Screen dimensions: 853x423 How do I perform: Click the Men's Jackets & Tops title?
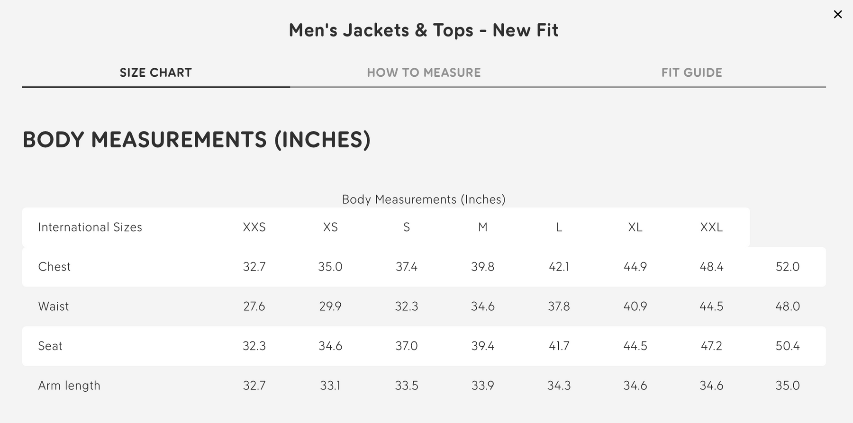coord(424,30)
